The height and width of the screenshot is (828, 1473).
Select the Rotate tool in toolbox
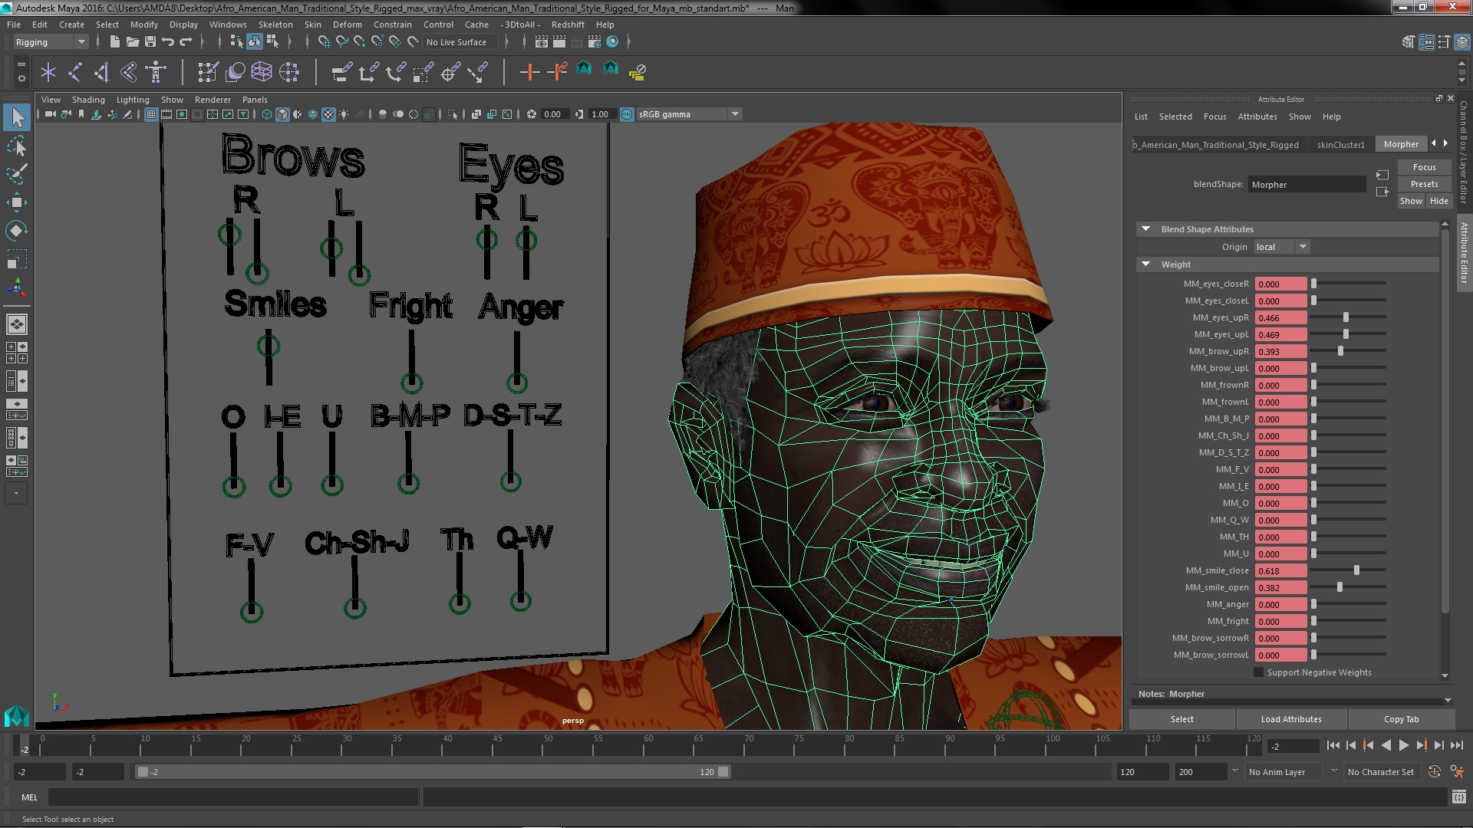click(17, 231)
